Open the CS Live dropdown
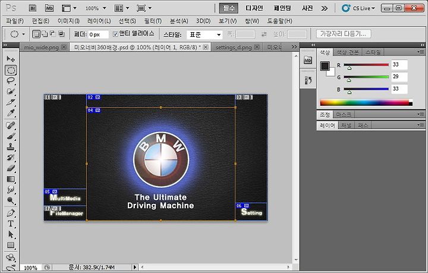This screenshot has height=273, width=428. (x=358, y=8)
